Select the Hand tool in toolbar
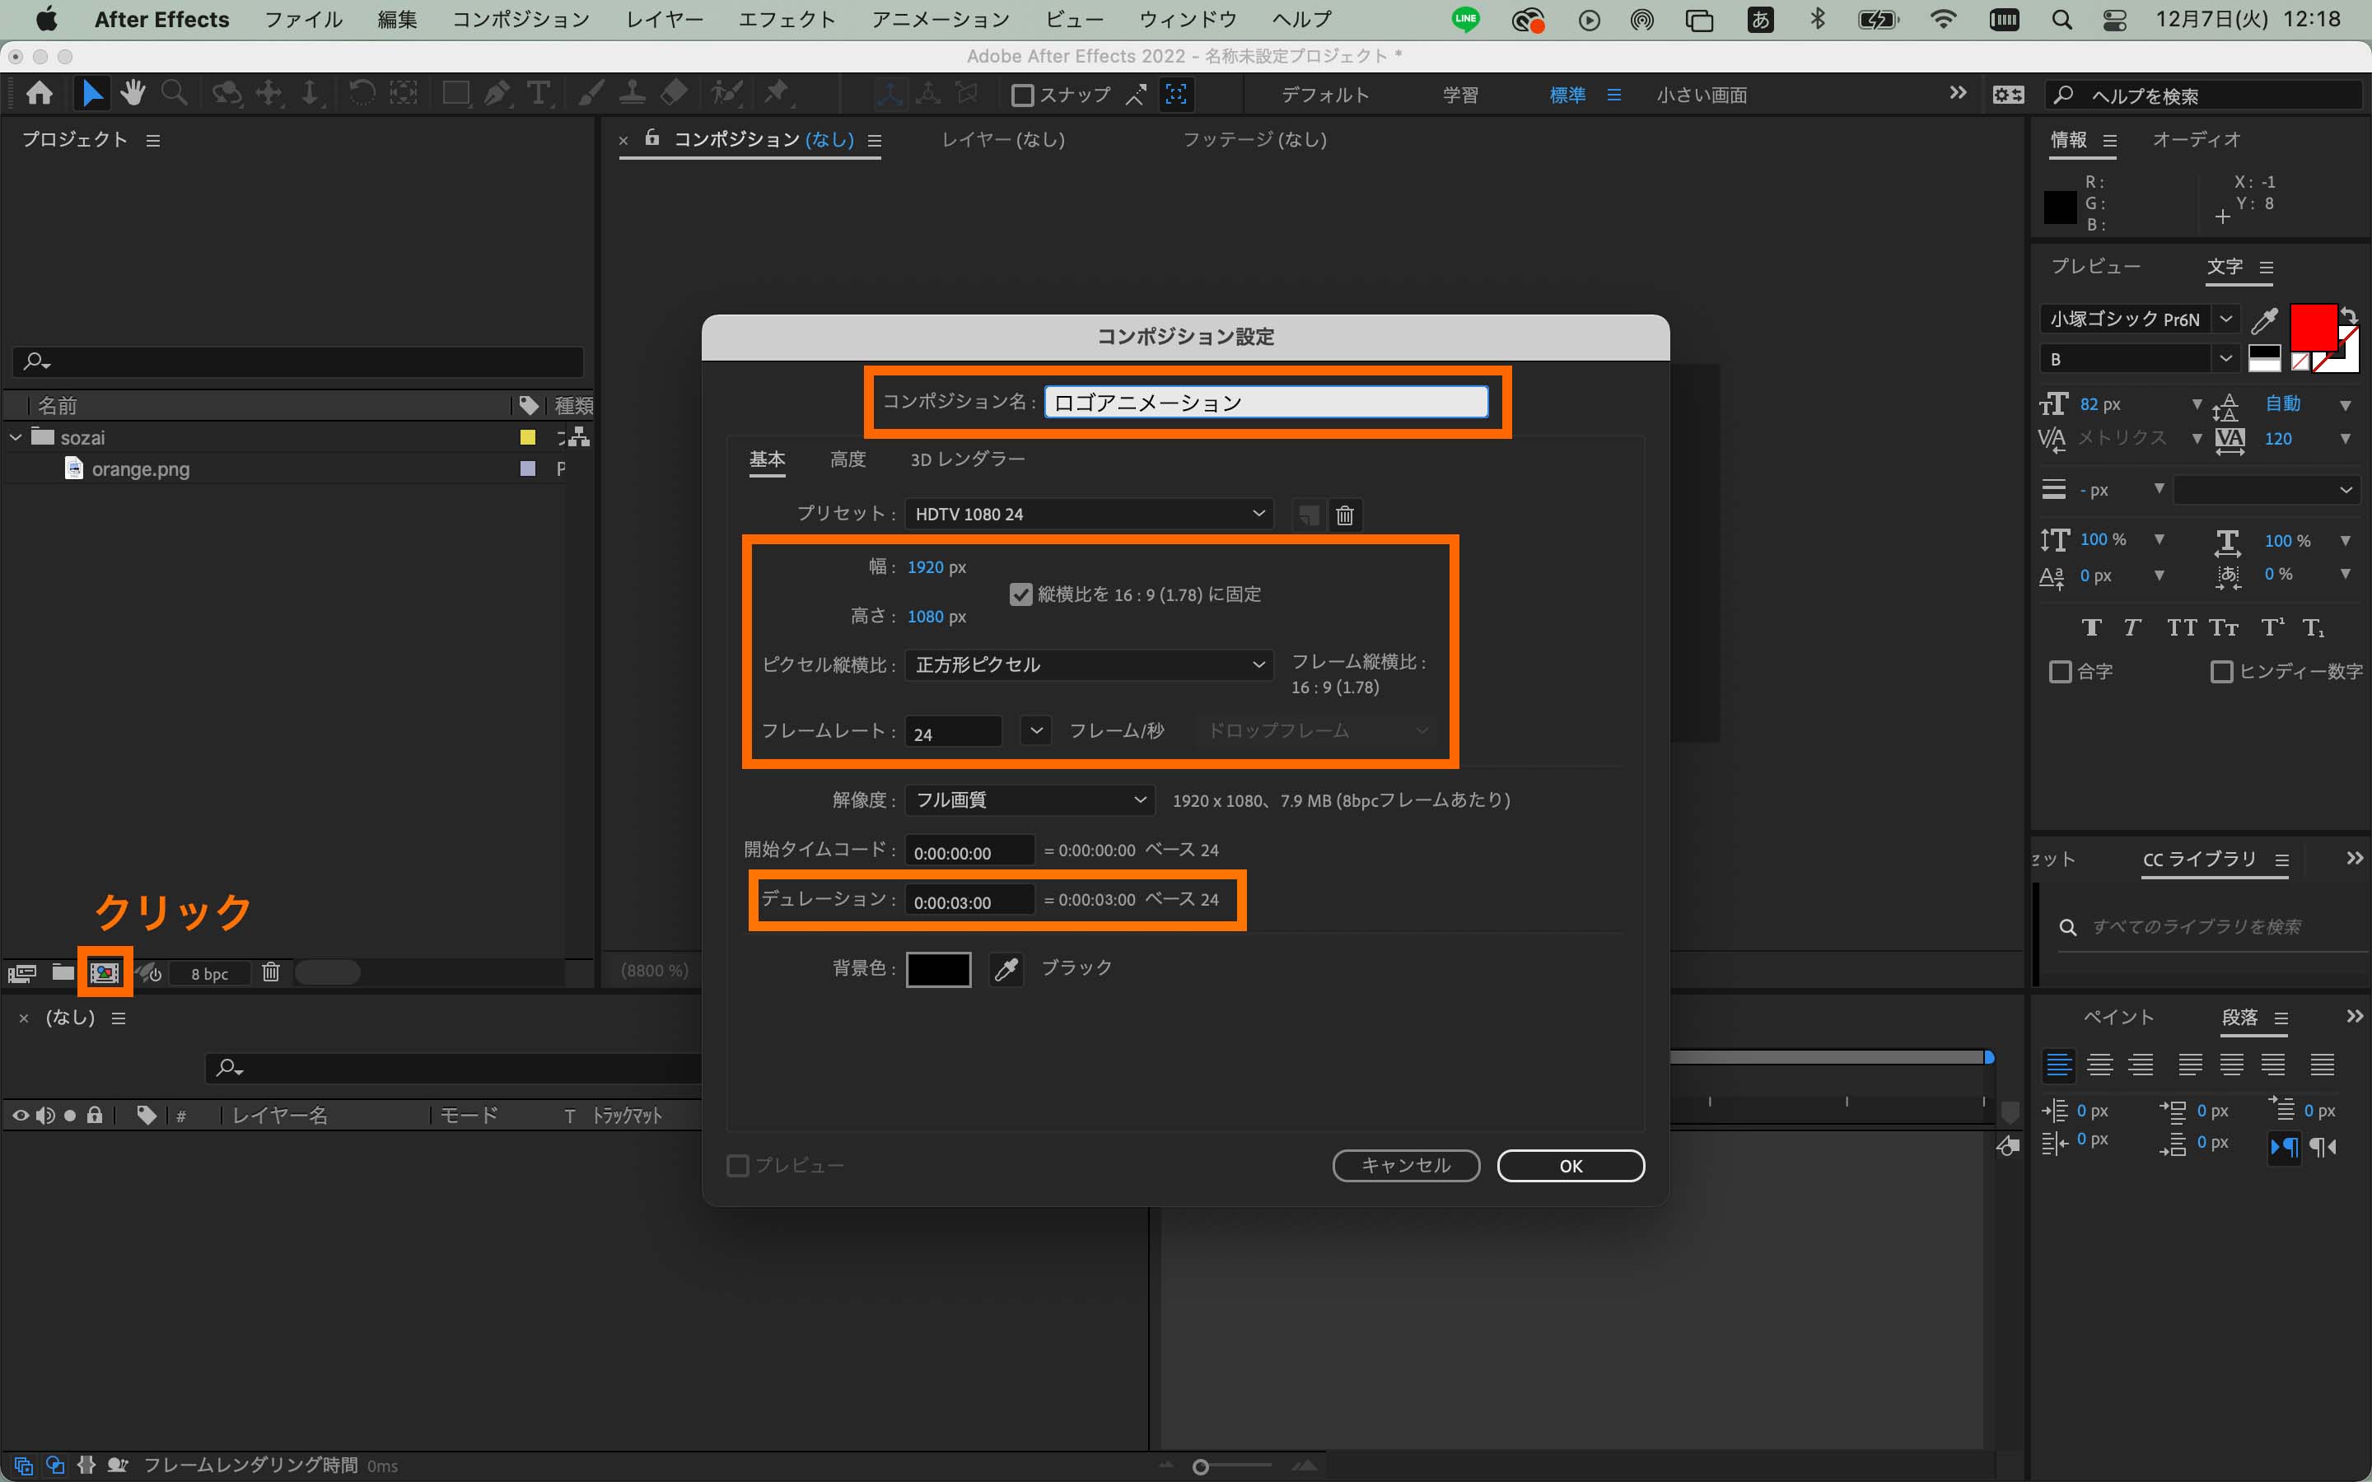2372x1482 pixels. click(x=133, y=94)
